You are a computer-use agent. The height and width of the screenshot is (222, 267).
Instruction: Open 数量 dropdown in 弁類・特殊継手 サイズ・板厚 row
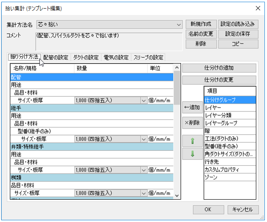pyautogui.click(x=111, y=170)
